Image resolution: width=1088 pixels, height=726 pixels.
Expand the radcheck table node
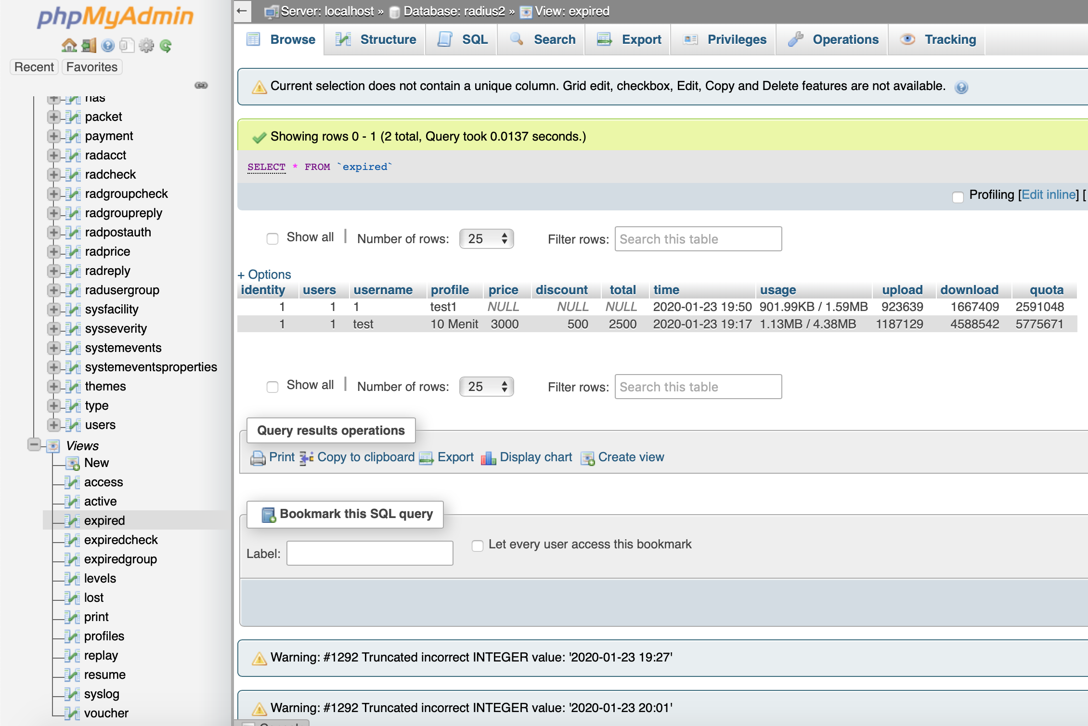[53, 174]
